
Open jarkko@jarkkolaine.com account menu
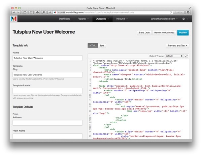coord(164,19)
